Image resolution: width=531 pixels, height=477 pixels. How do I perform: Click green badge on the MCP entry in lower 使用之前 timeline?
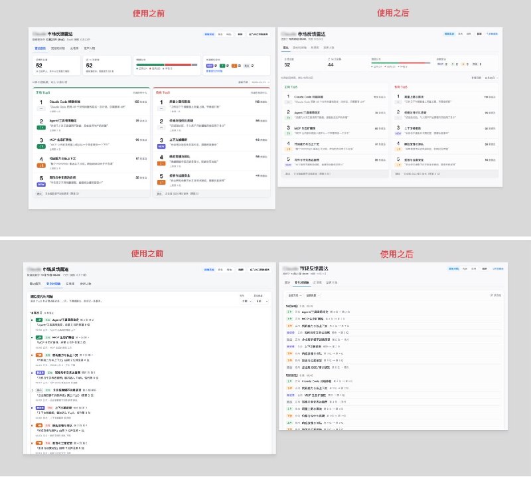tap(39, 337)
